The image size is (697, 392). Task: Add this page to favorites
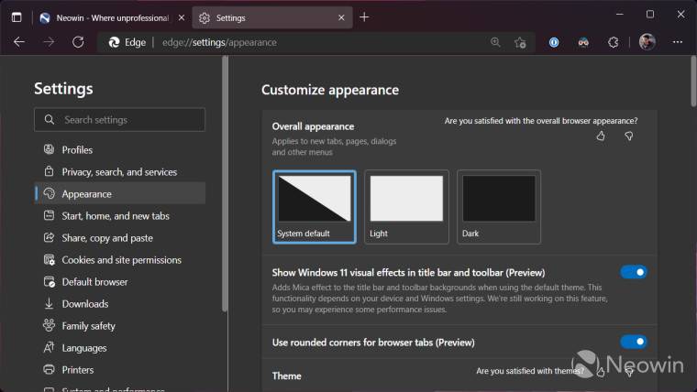520,42
